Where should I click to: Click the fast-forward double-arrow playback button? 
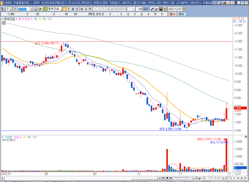pos(171,178)
